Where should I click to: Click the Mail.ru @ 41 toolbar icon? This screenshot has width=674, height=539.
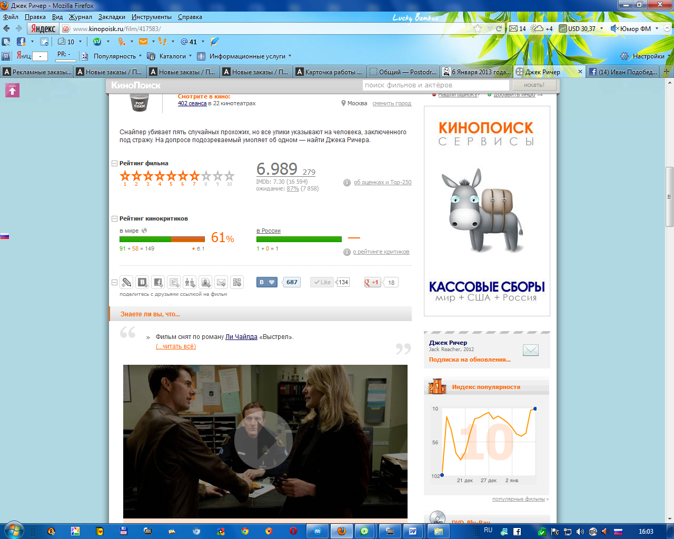(189, 42)
